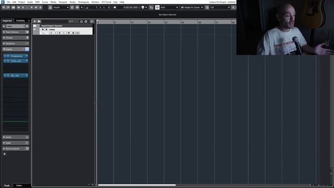Click the Chords section icon
334x188 pixels.
27,38
